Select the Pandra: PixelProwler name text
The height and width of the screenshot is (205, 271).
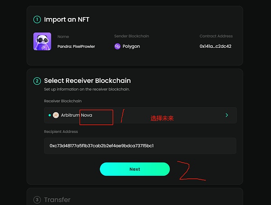click(x=76, y=46)
